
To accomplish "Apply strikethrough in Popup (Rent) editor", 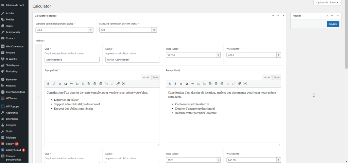I will [193, 84].
